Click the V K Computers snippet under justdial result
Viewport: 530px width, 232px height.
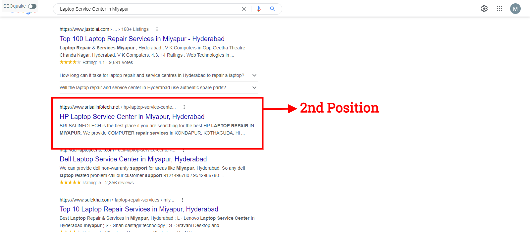[152, 51]
